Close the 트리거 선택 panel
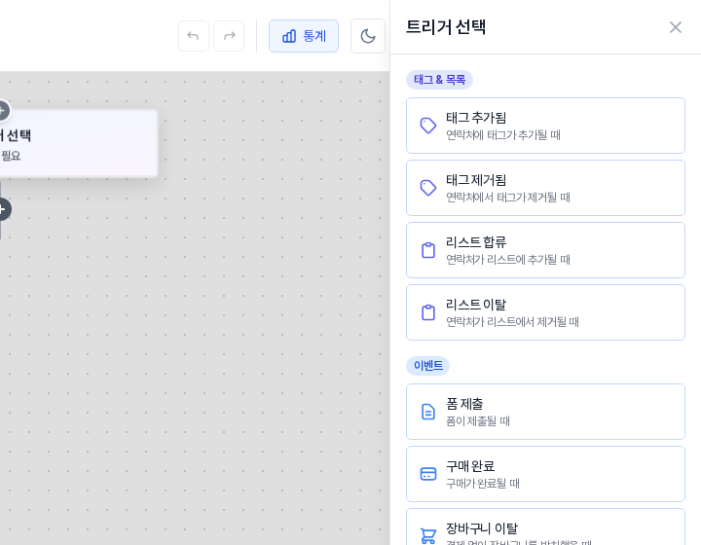701x545 pixels. pos(676,27)
